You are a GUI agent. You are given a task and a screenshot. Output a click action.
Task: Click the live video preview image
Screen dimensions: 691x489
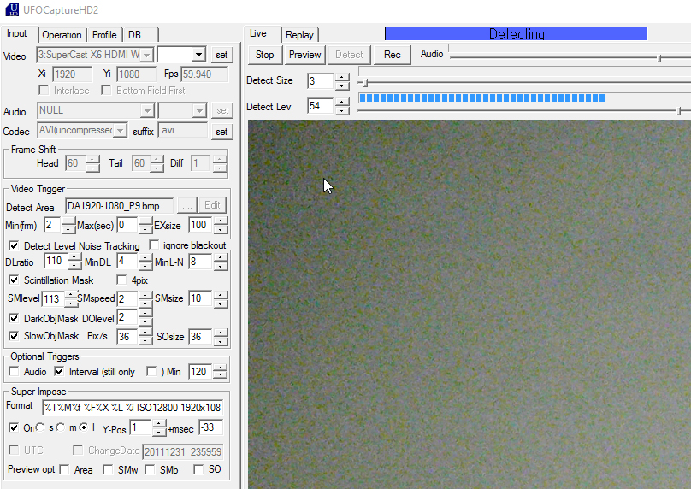tap(469, 304)
